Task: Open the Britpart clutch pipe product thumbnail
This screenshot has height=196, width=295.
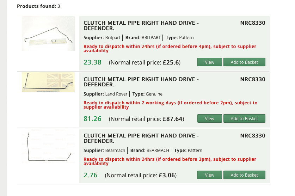Action: (48, 33)
